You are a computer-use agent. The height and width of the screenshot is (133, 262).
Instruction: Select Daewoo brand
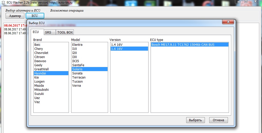(51, 61)
